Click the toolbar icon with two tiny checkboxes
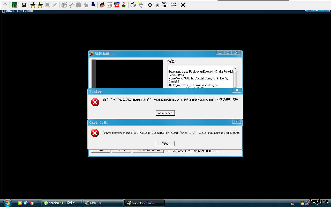 tap(174, 5)
